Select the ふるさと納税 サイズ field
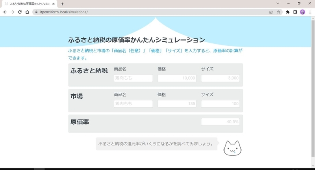 click(220, 78)
